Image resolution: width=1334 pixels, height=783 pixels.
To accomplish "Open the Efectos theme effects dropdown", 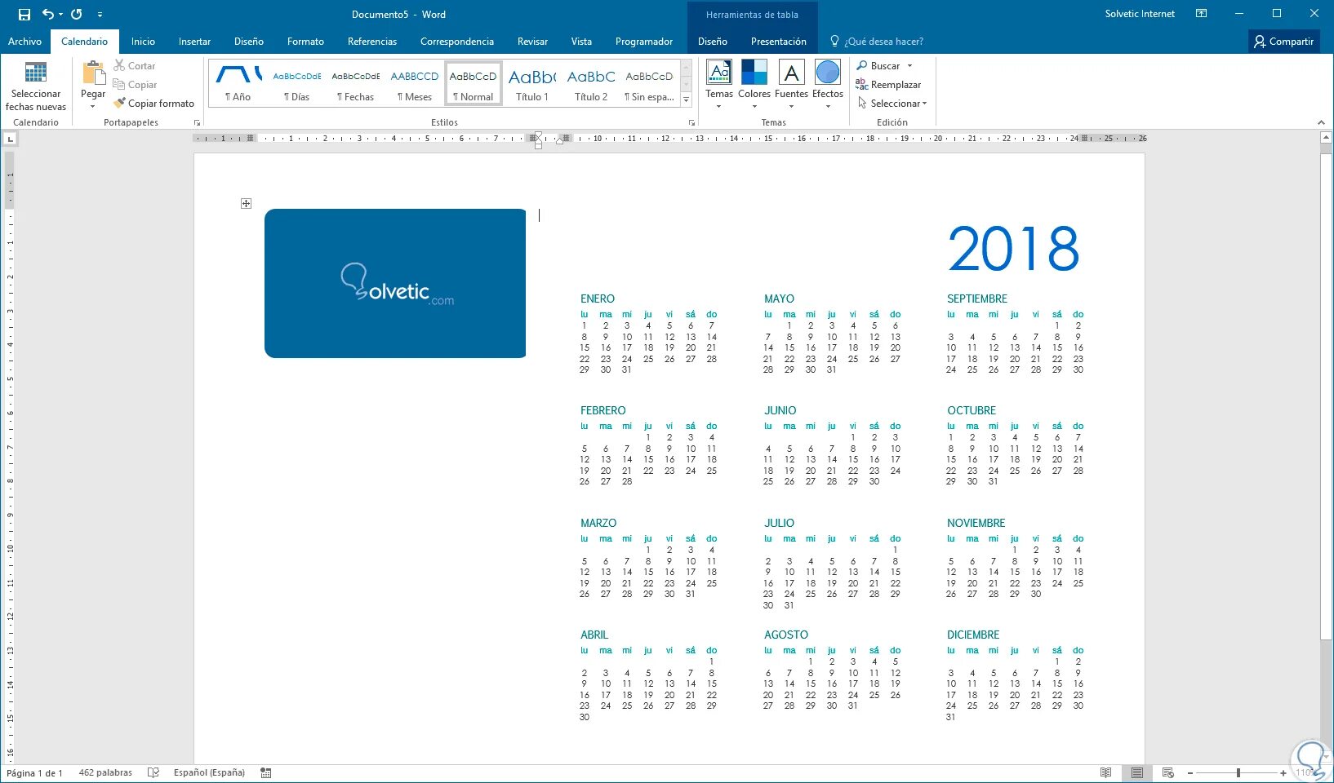I will [828, 84].
